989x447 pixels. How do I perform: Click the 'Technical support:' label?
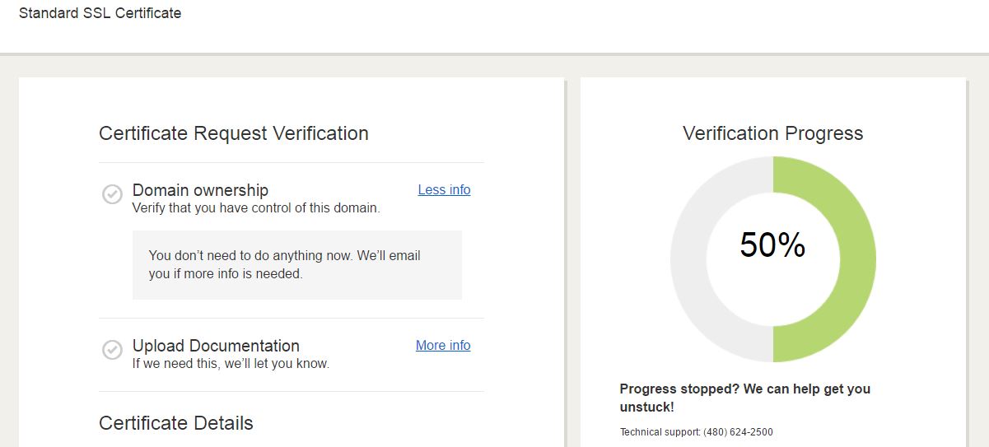click(660, 432)
